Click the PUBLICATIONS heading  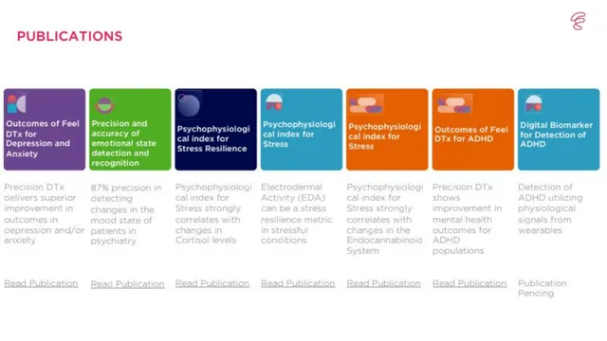pyautogui.click(x=69, y=36)
